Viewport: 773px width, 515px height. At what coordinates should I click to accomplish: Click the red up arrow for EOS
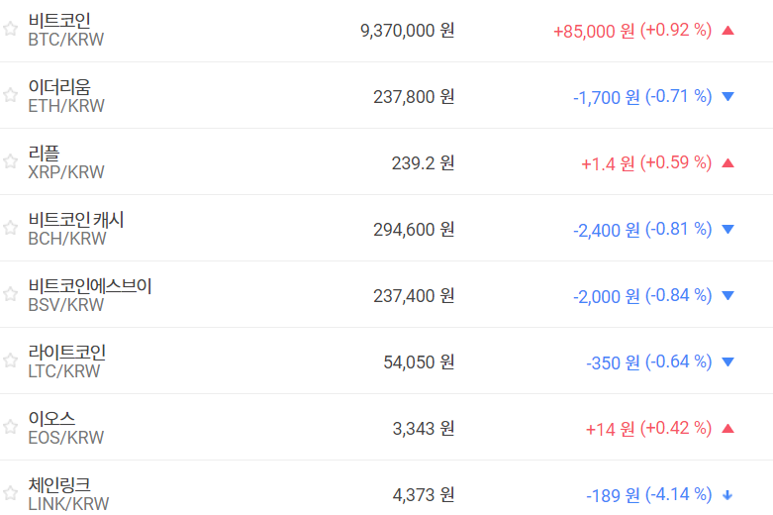(x=728, y=428)
